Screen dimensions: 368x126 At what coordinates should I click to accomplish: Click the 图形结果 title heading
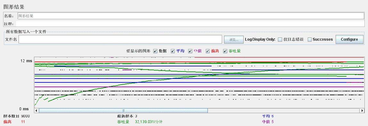tap(14, 6)
